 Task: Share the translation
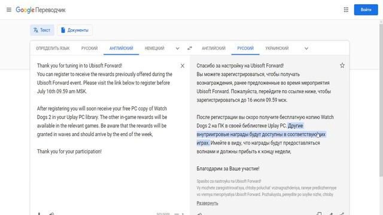(x=341, y=214)
